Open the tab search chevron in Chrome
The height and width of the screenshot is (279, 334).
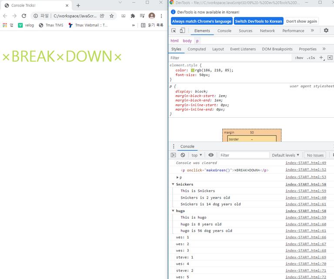120,2
